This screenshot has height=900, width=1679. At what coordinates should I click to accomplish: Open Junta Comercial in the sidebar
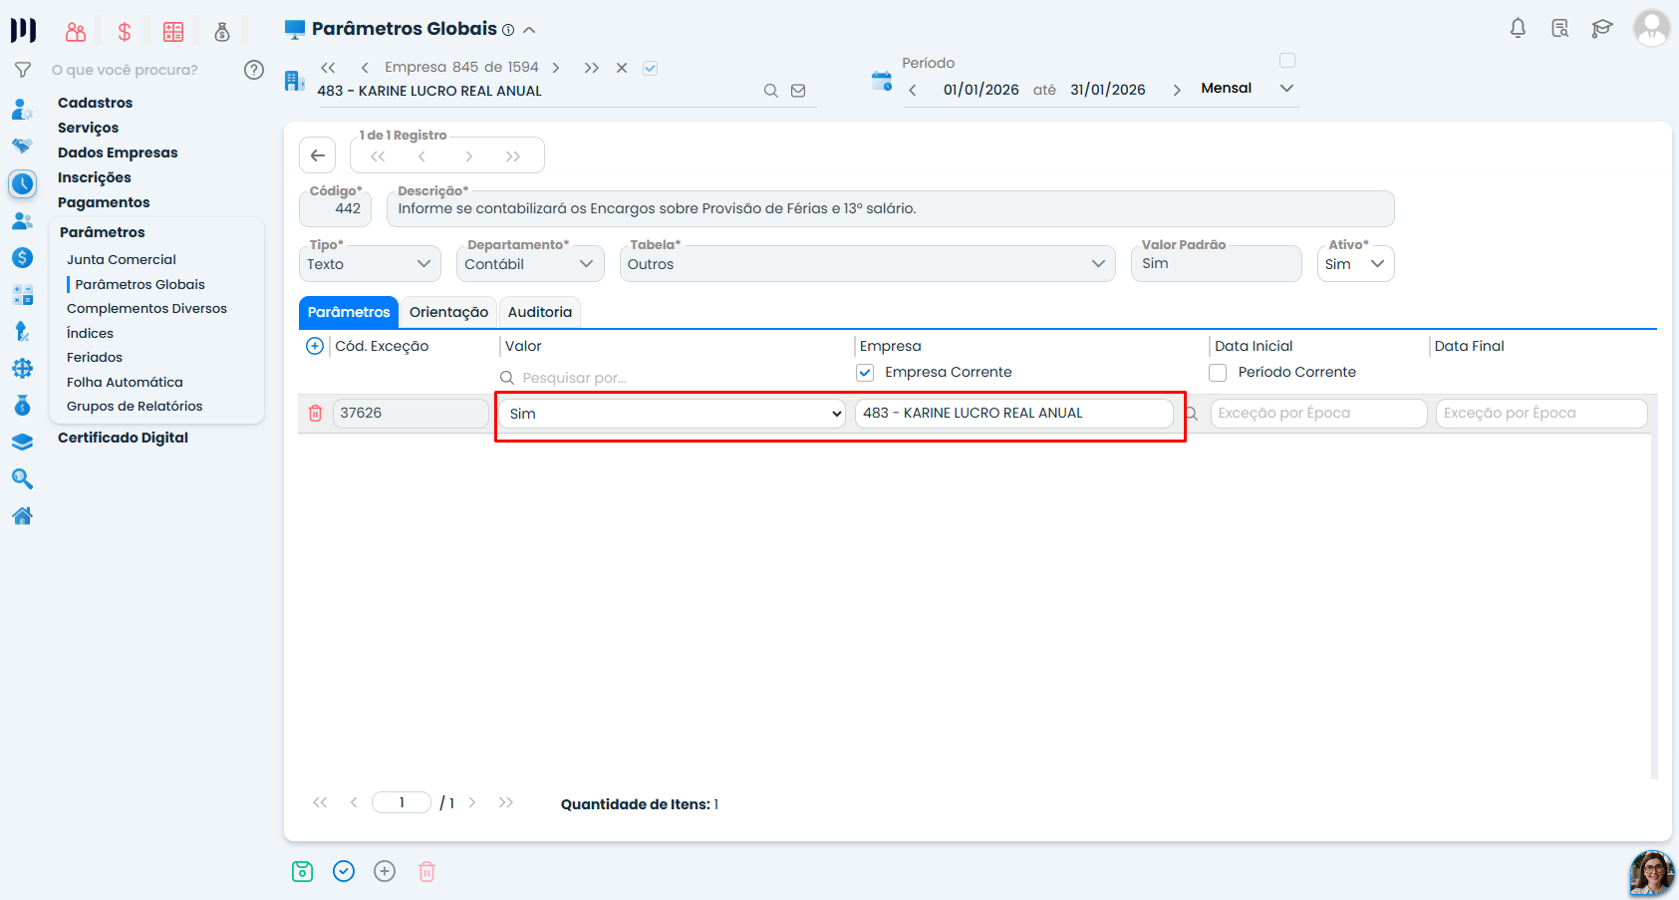(122, 259)
